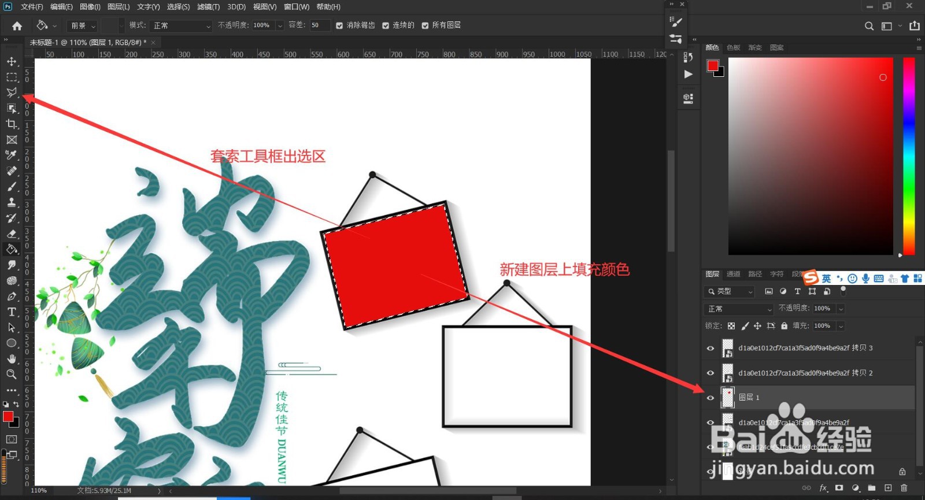Select the Rectangular Marquee tool
The image size is (925, 500).
pos(12,77)
